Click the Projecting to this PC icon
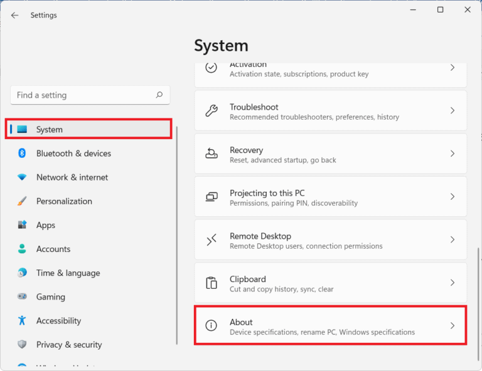This screenshot has height=371, width=482. 211,196
